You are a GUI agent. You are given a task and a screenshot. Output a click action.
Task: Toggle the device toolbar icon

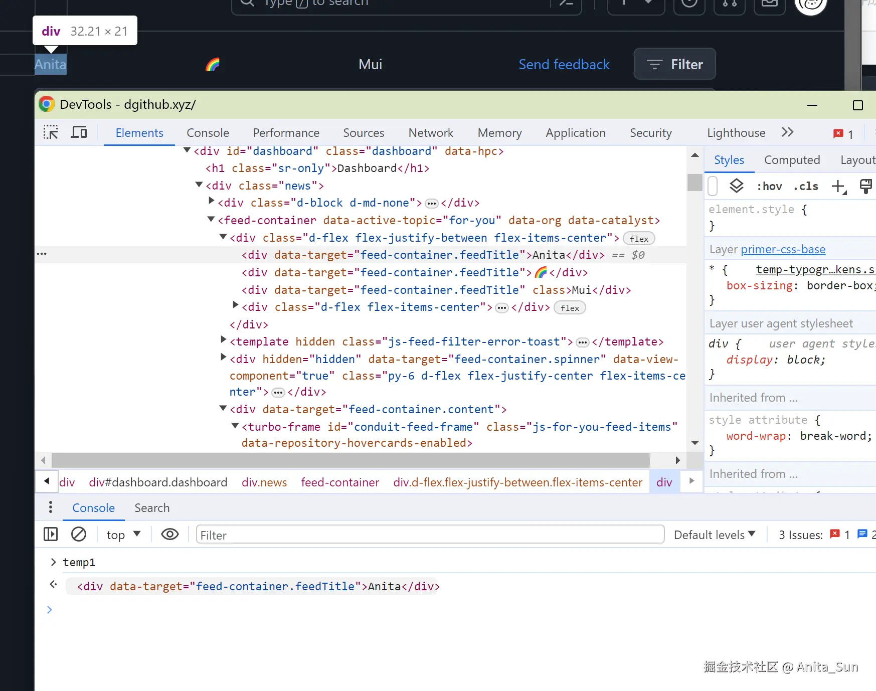pos(79,132)
